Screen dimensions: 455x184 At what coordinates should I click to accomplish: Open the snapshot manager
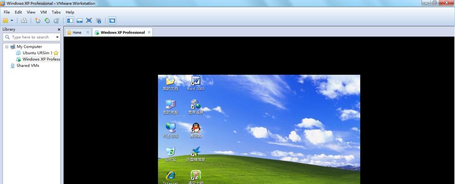click(57, 21)
